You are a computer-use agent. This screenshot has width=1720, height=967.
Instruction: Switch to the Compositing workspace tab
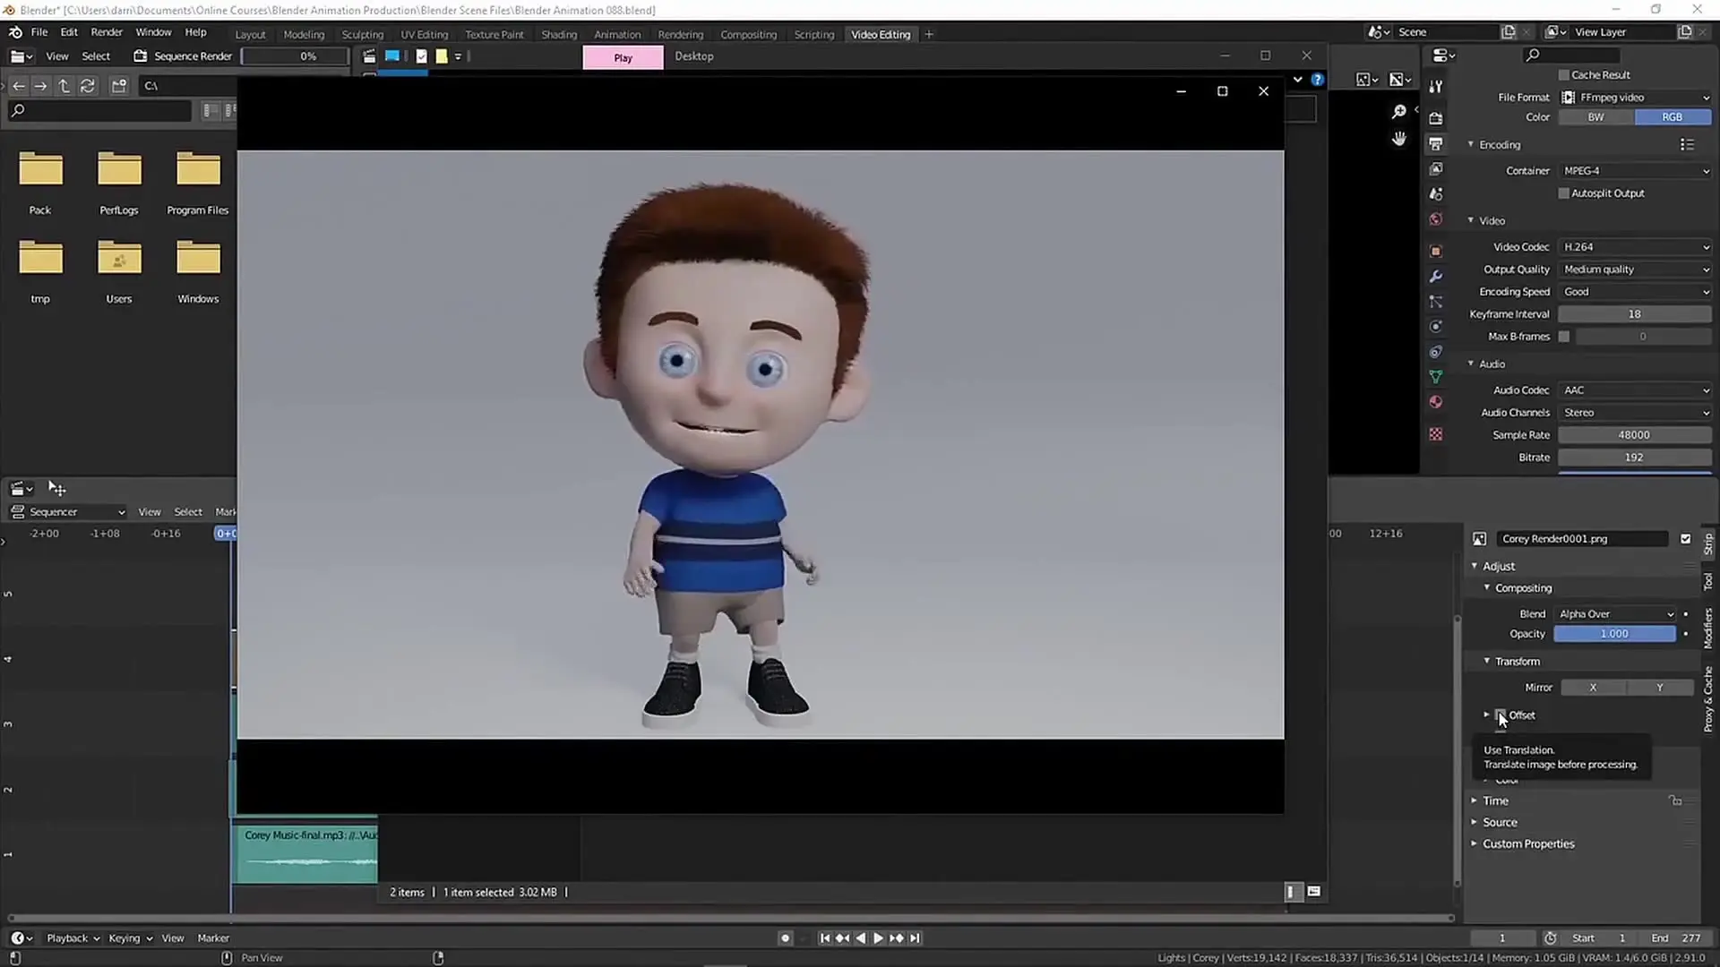(x=748, y=34)
